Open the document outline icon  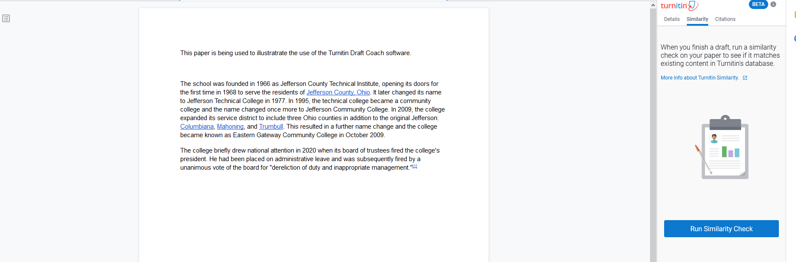(6, 18)
